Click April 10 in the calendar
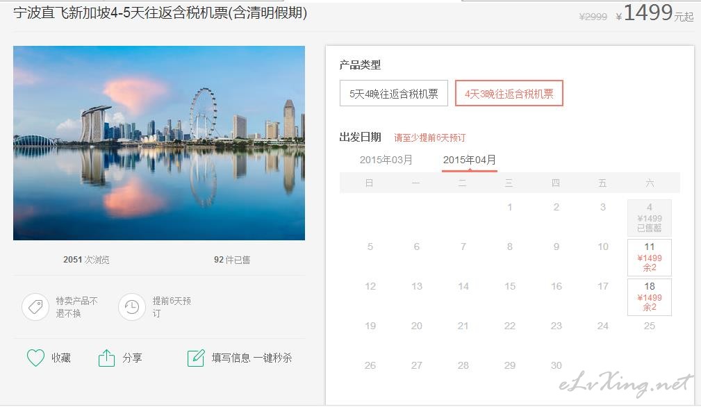Screen dimensions: 701x407 point(602,247)
